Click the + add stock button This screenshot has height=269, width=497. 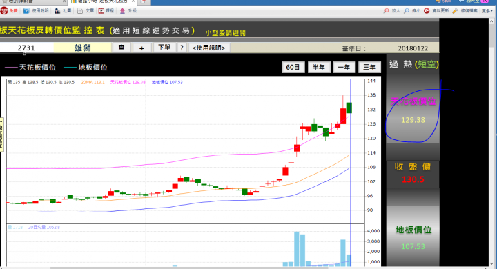142,48
